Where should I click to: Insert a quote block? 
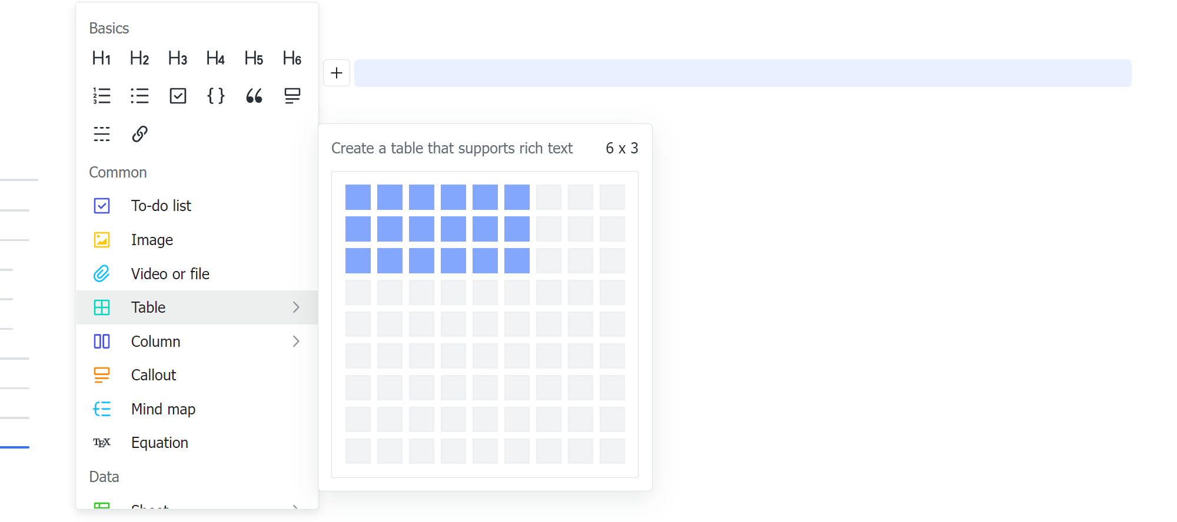254,96
